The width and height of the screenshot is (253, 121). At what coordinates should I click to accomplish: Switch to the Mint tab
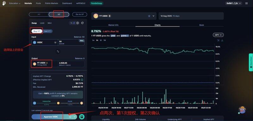click(50, 23)
